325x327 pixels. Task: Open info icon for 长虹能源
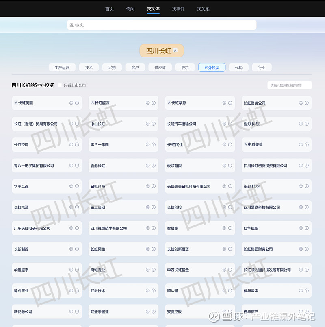pyautogui.click(x=154, y=103)
